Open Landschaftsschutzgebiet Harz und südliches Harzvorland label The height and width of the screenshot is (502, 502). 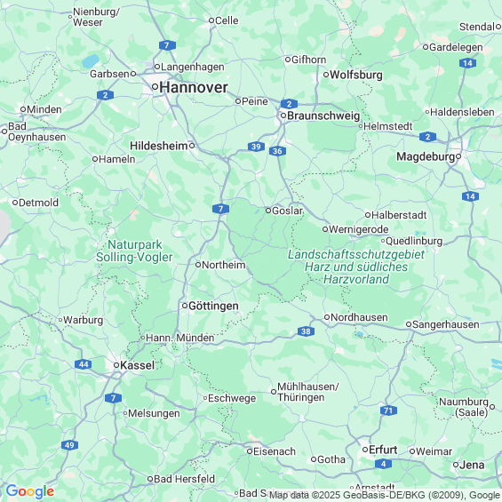(x=356, y=267)
